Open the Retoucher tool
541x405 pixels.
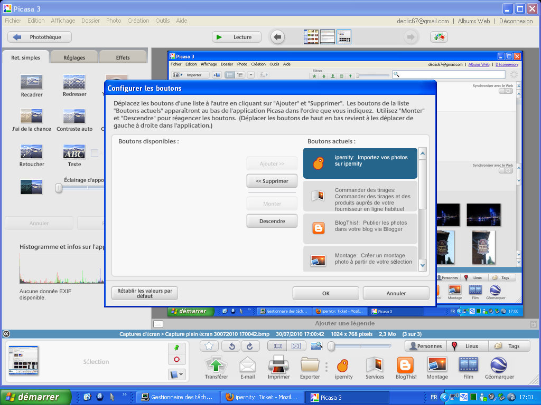tap(31, 151)
